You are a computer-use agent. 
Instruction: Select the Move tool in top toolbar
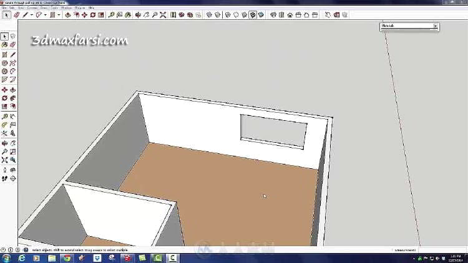point(84,14)
